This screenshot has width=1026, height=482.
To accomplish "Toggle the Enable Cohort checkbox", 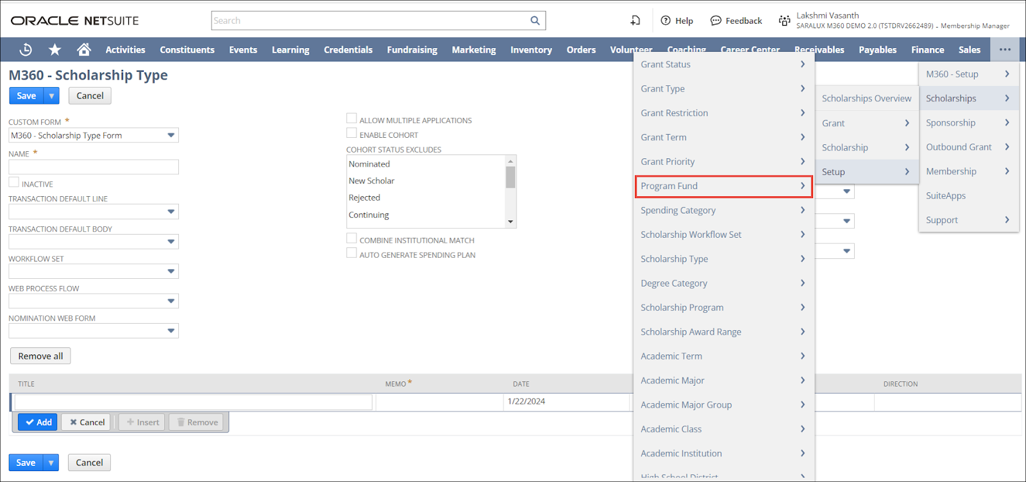I will pyautogui.click(x=351, y=133).
